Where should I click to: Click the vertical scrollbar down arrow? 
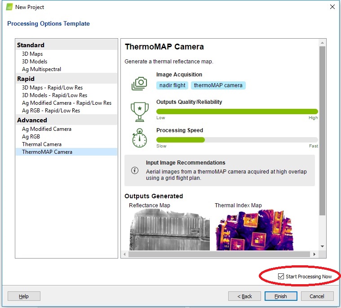[322, 246]
